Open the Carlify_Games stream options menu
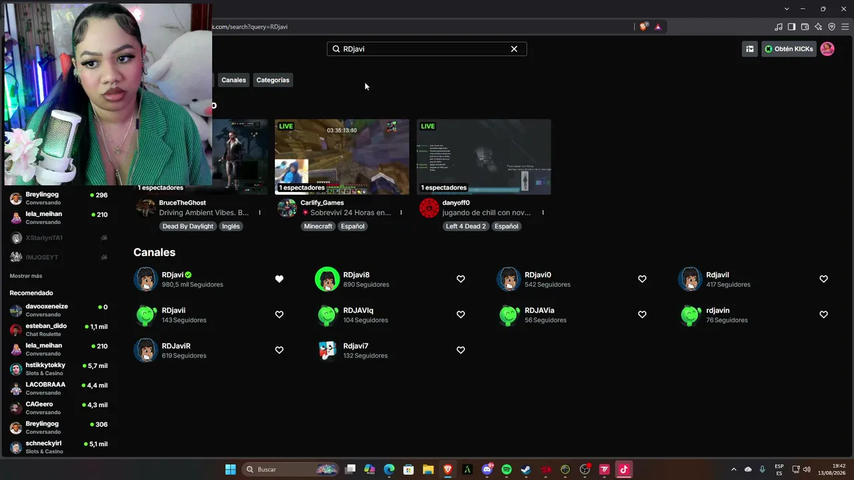Screen dimensions: 854x480 (401, 213)
